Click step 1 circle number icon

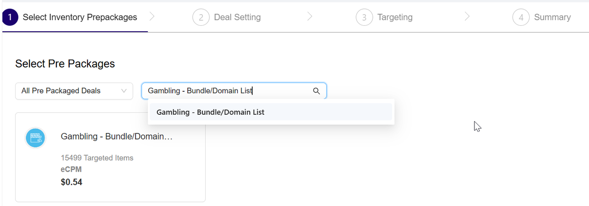(10, 17)
